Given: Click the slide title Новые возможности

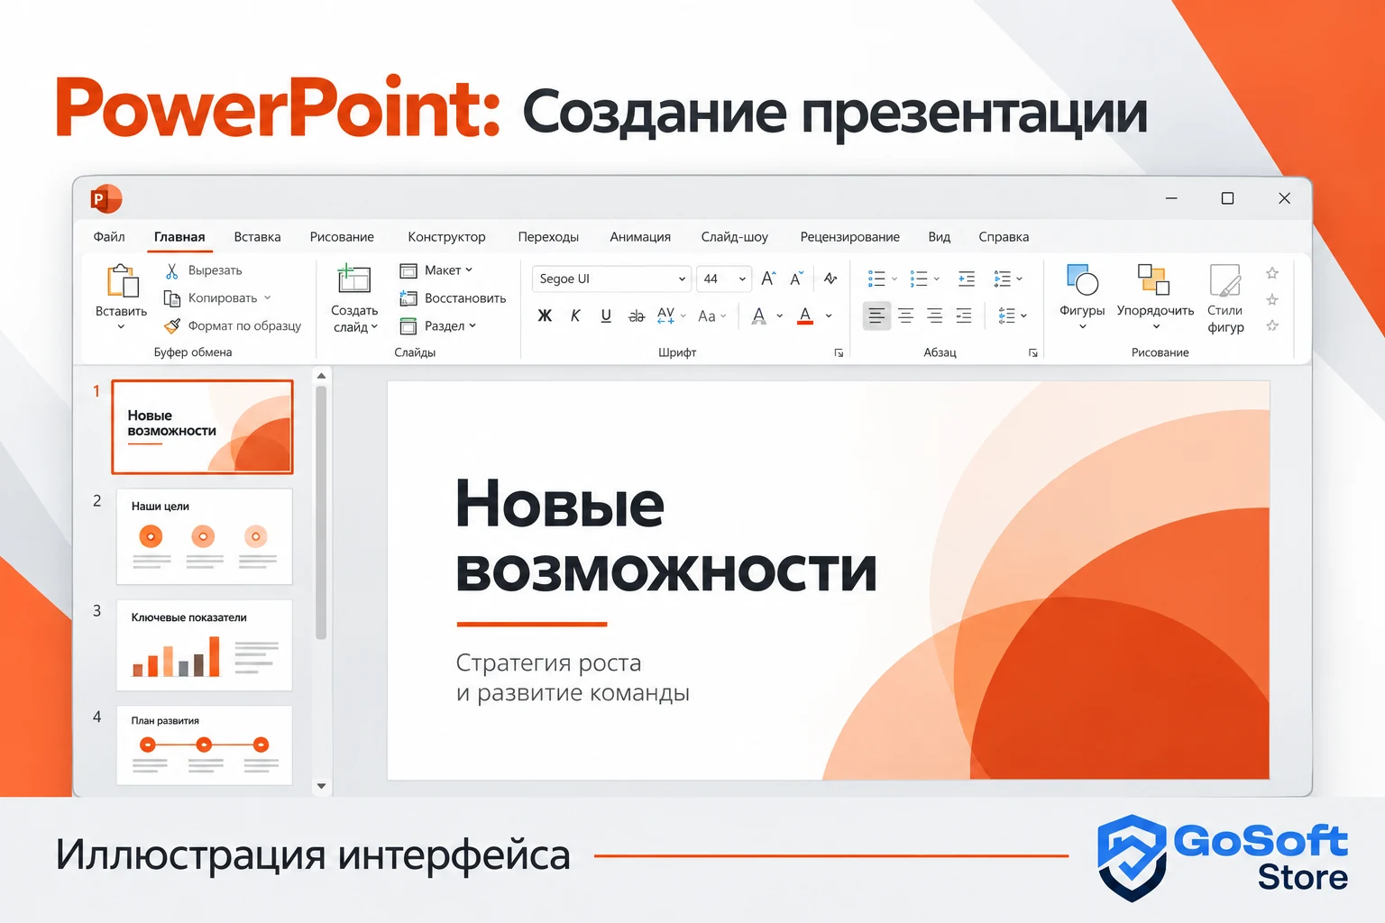Looking at the screenshot, I should pyautogui.click(x=665, y=536).
